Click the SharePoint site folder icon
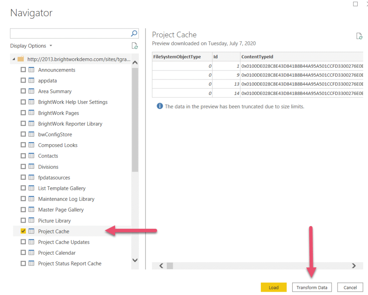The image size is (368, 295). pos(21,59)
